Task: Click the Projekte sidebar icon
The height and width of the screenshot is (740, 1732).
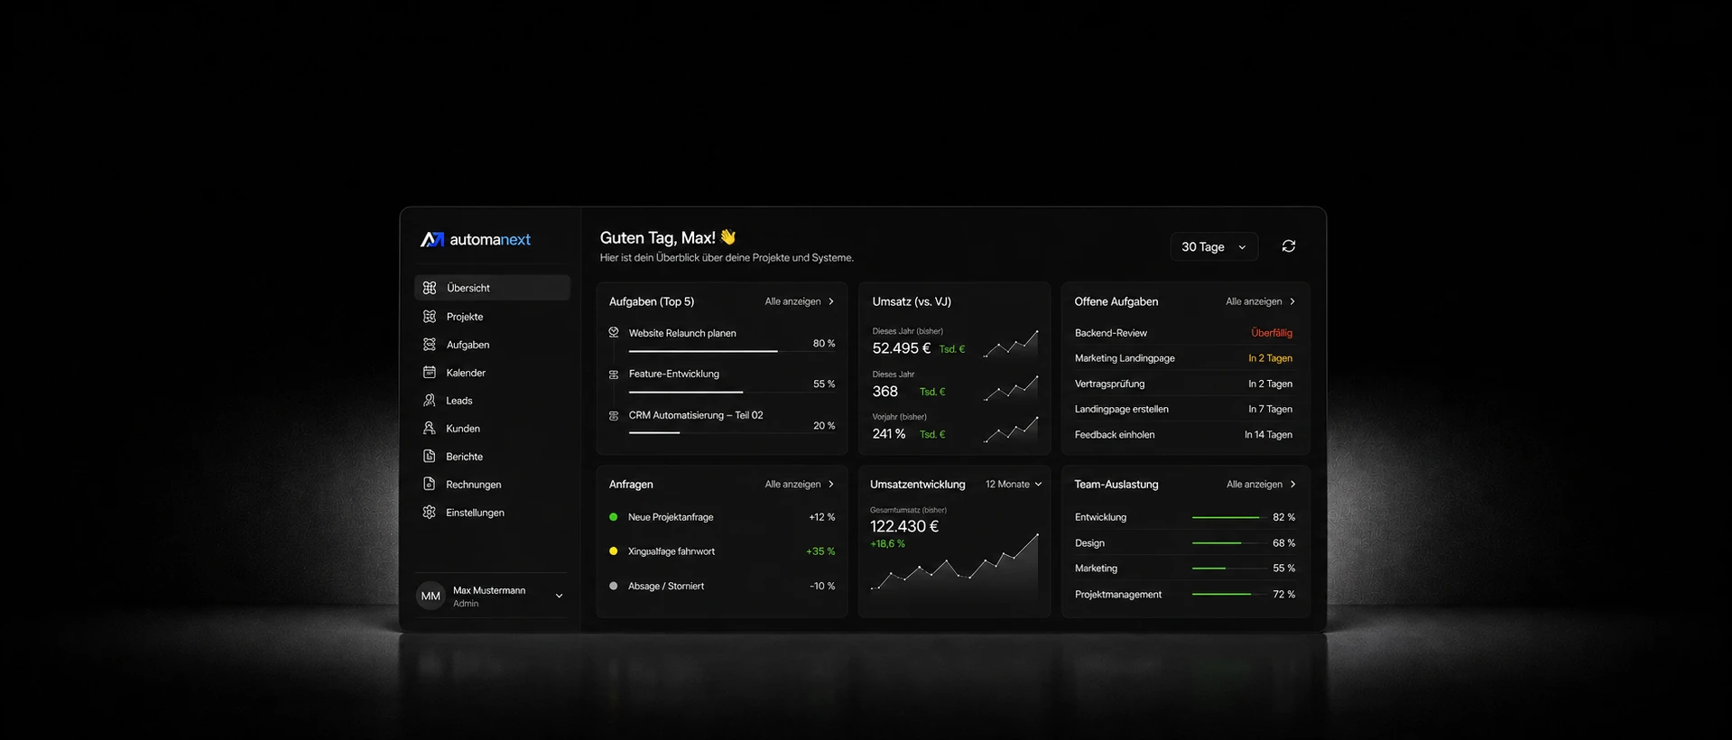Action: coord(430,316)
